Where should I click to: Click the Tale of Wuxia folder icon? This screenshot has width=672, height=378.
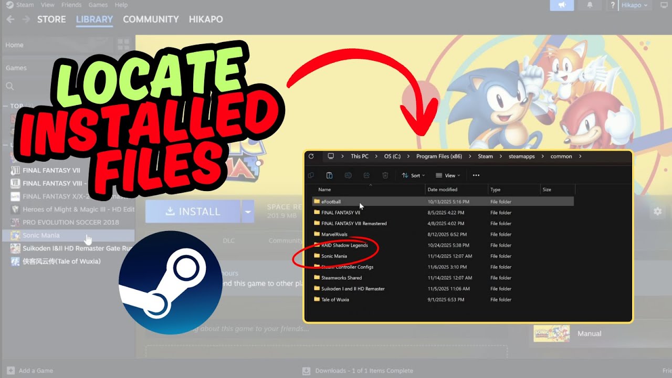317,300
